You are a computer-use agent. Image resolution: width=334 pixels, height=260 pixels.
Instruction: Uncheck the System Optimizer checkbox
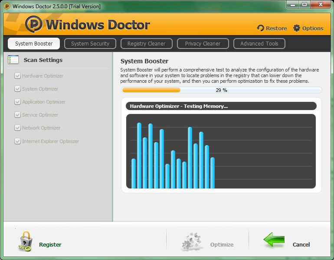coord(17,89)
